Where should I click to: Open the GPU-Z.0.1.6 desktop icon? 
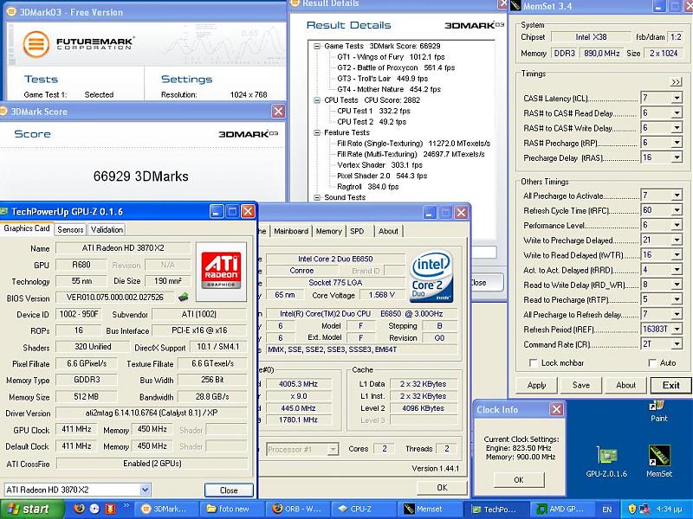pos(606,461)
